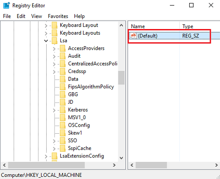Click the tree pane vertical scrollbar thumb
The height and width of the screenshot is (179, 220).
[121, 78]
